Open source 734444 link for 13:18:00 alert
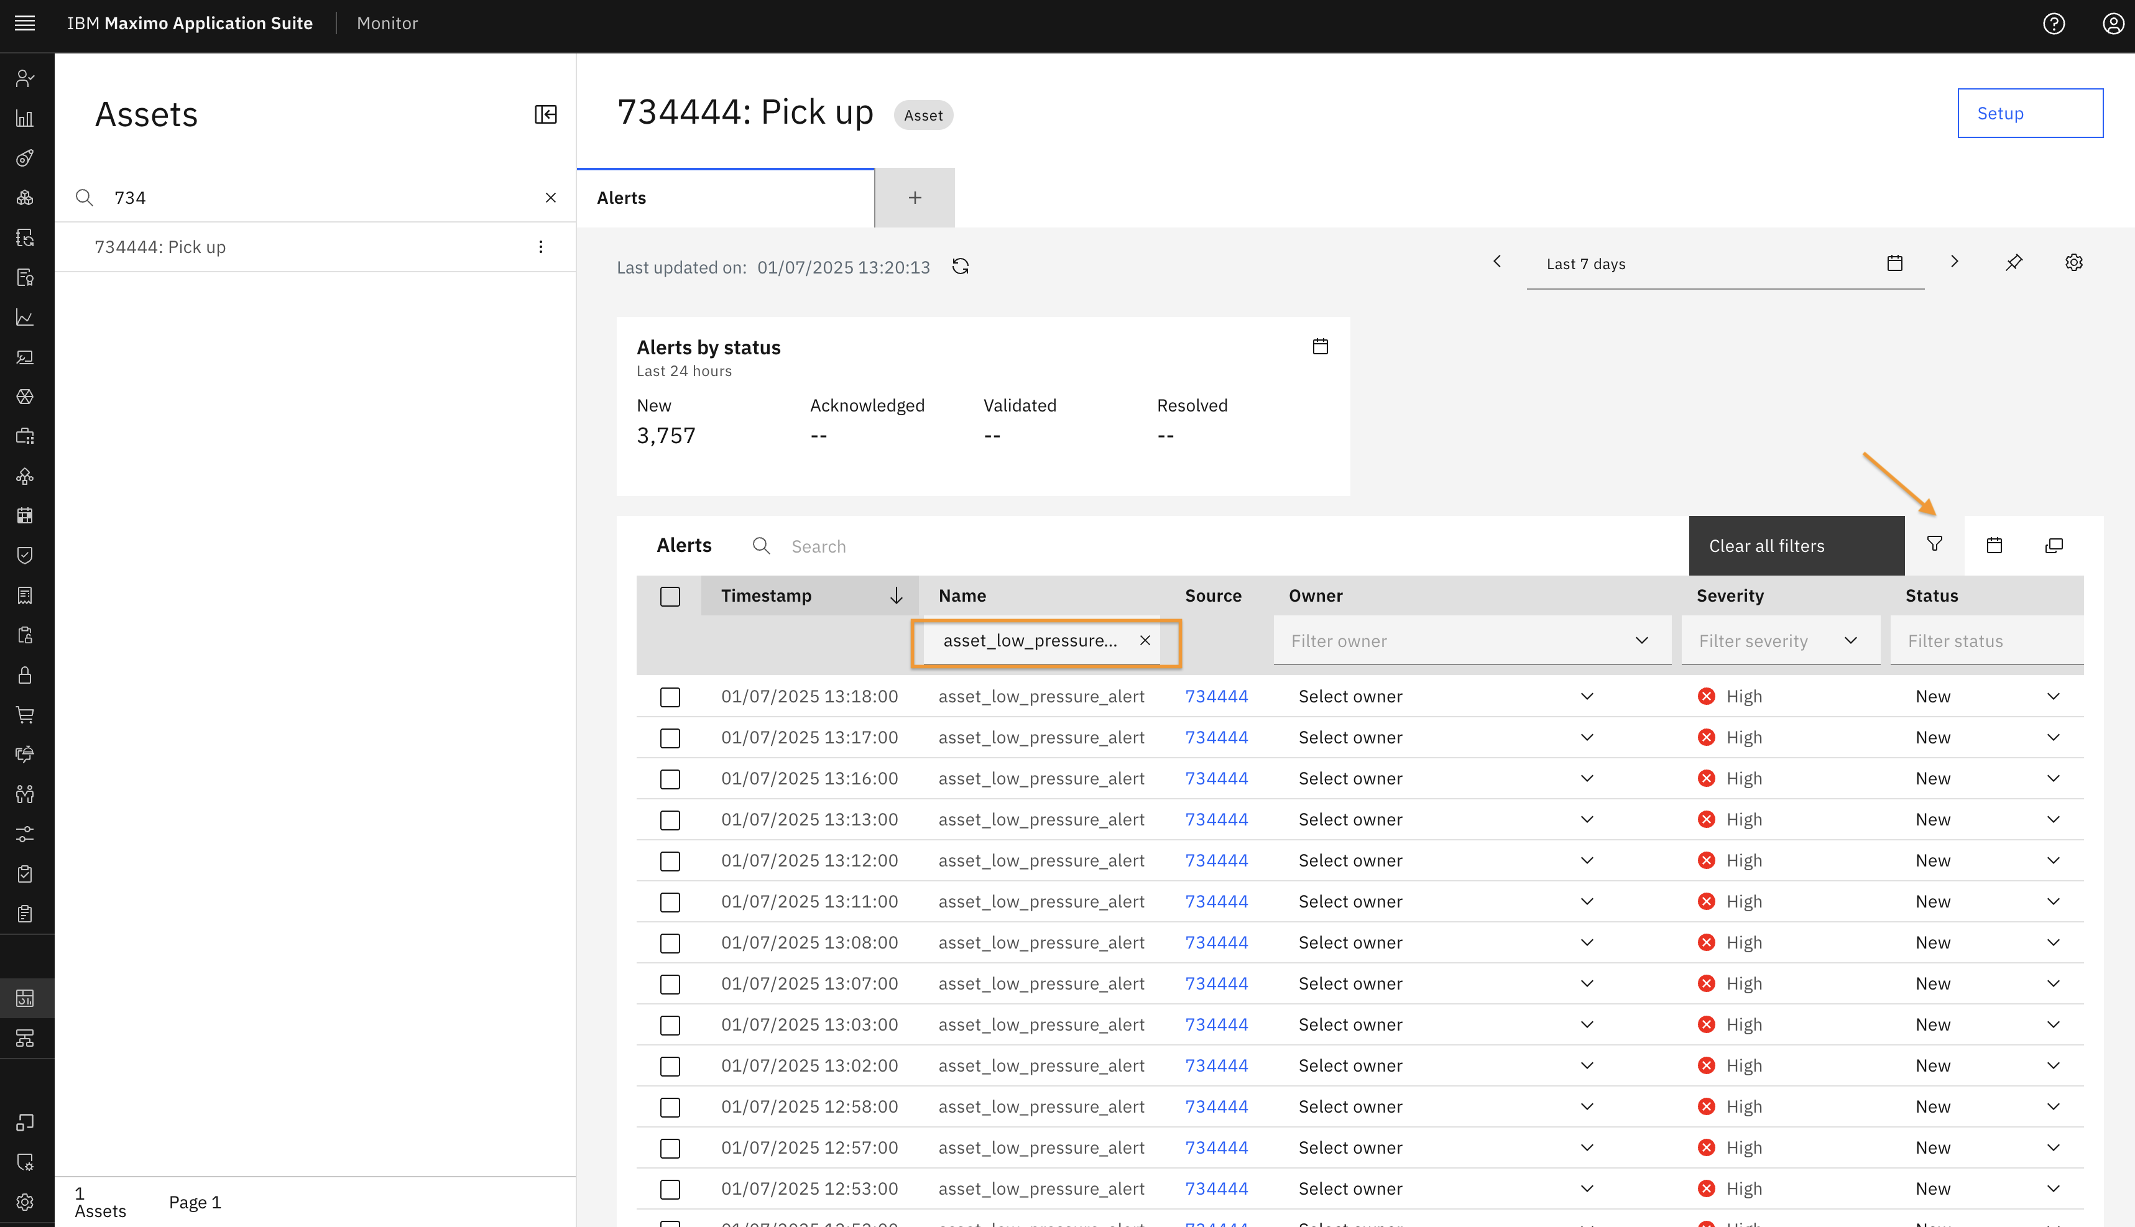Screen dimensions: 2135x1227 [1216, 696]
